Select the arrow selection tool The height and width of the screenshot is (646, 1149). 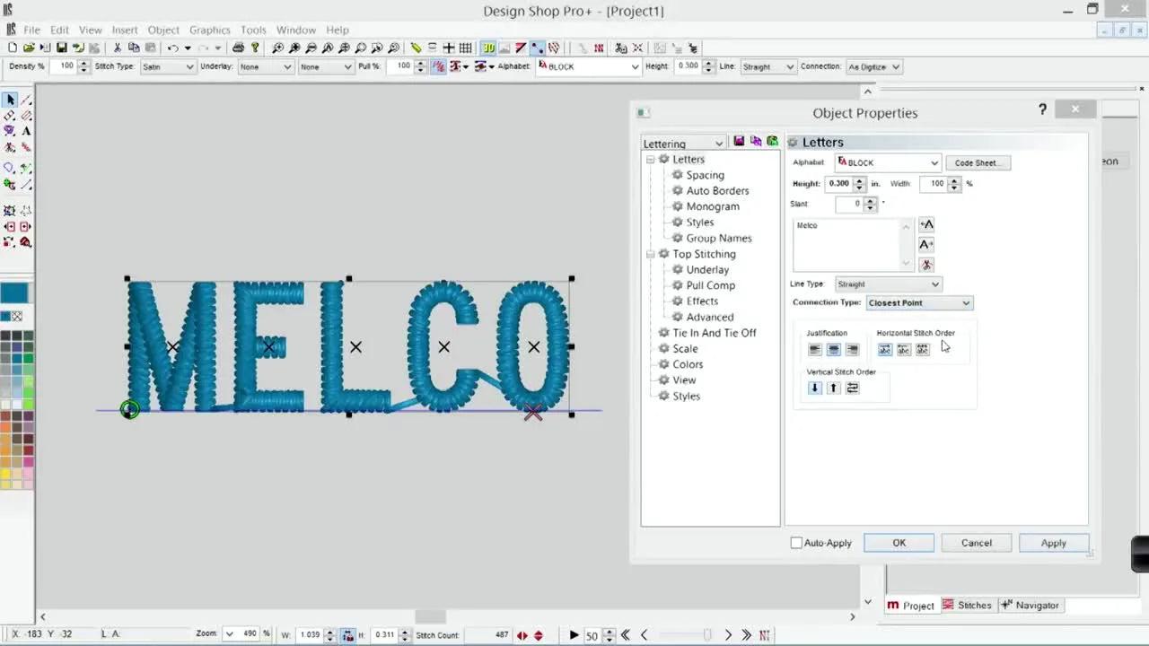pos(10,100)
